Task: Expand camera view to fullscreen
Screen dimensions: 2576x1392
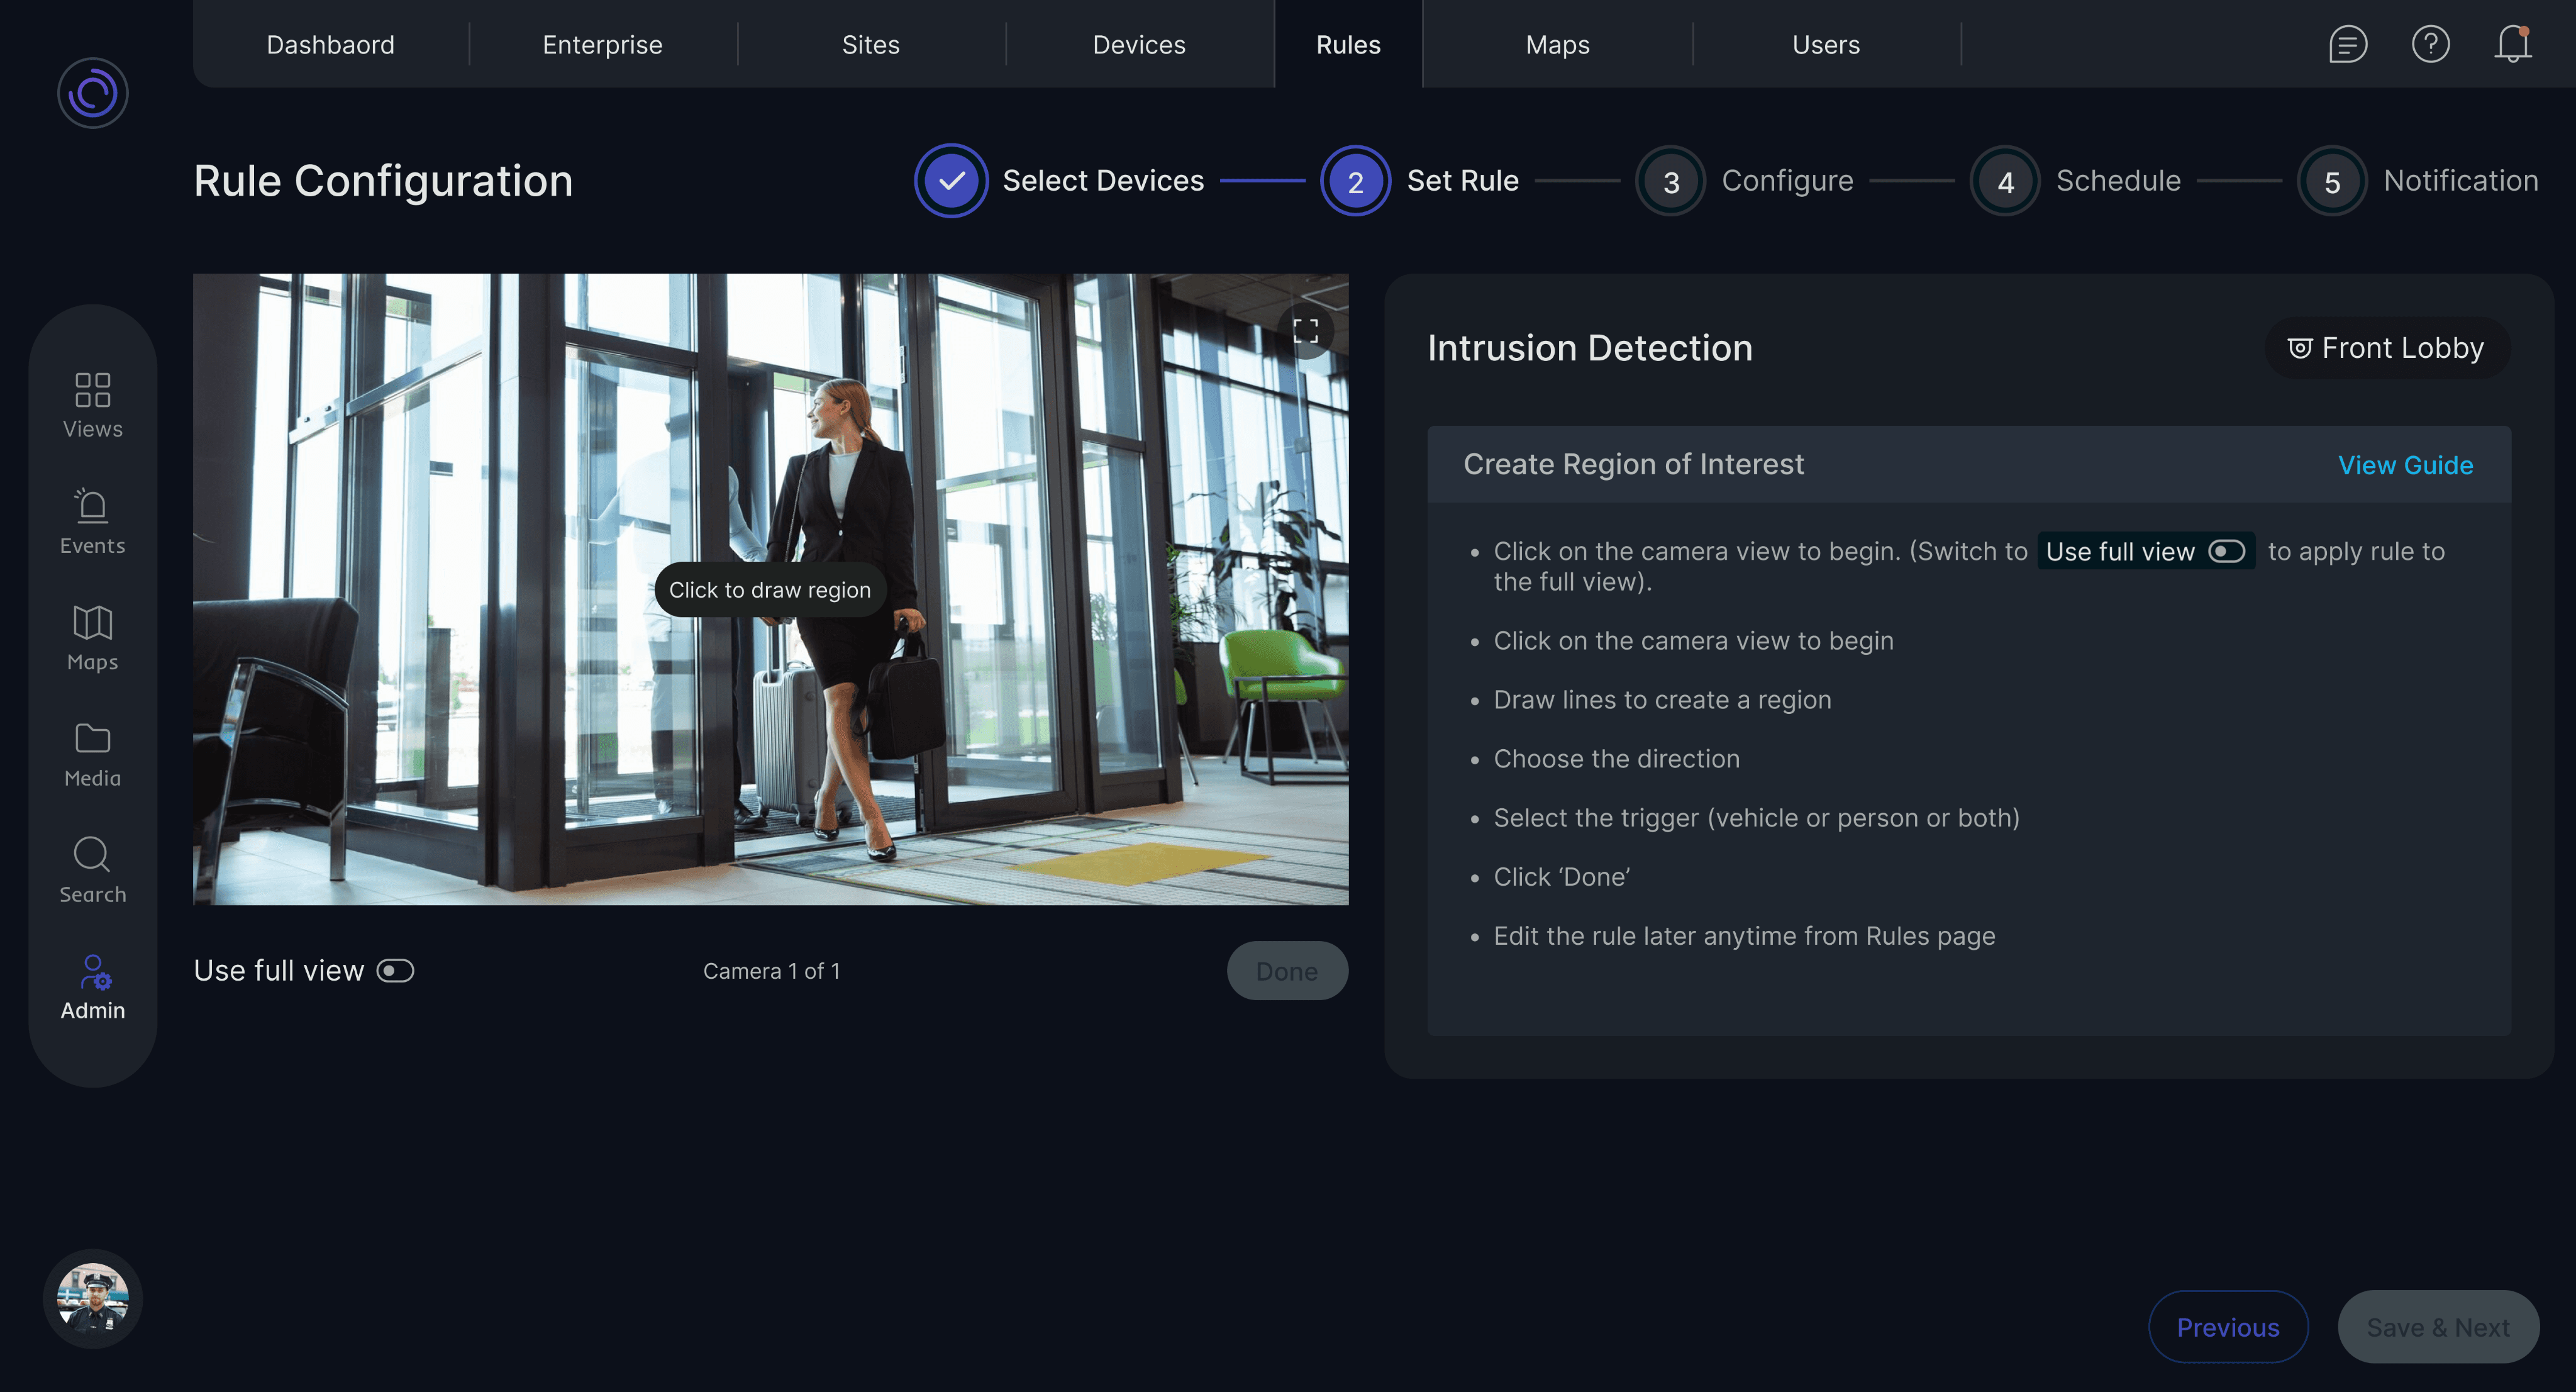Action: point(1305,331)
